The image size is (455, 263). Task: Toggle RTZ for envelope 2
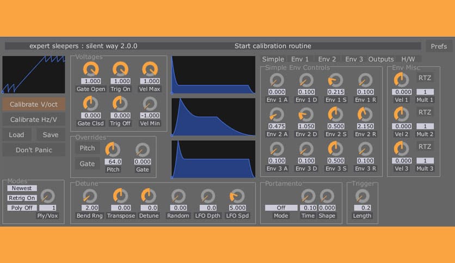pos(425,112)
